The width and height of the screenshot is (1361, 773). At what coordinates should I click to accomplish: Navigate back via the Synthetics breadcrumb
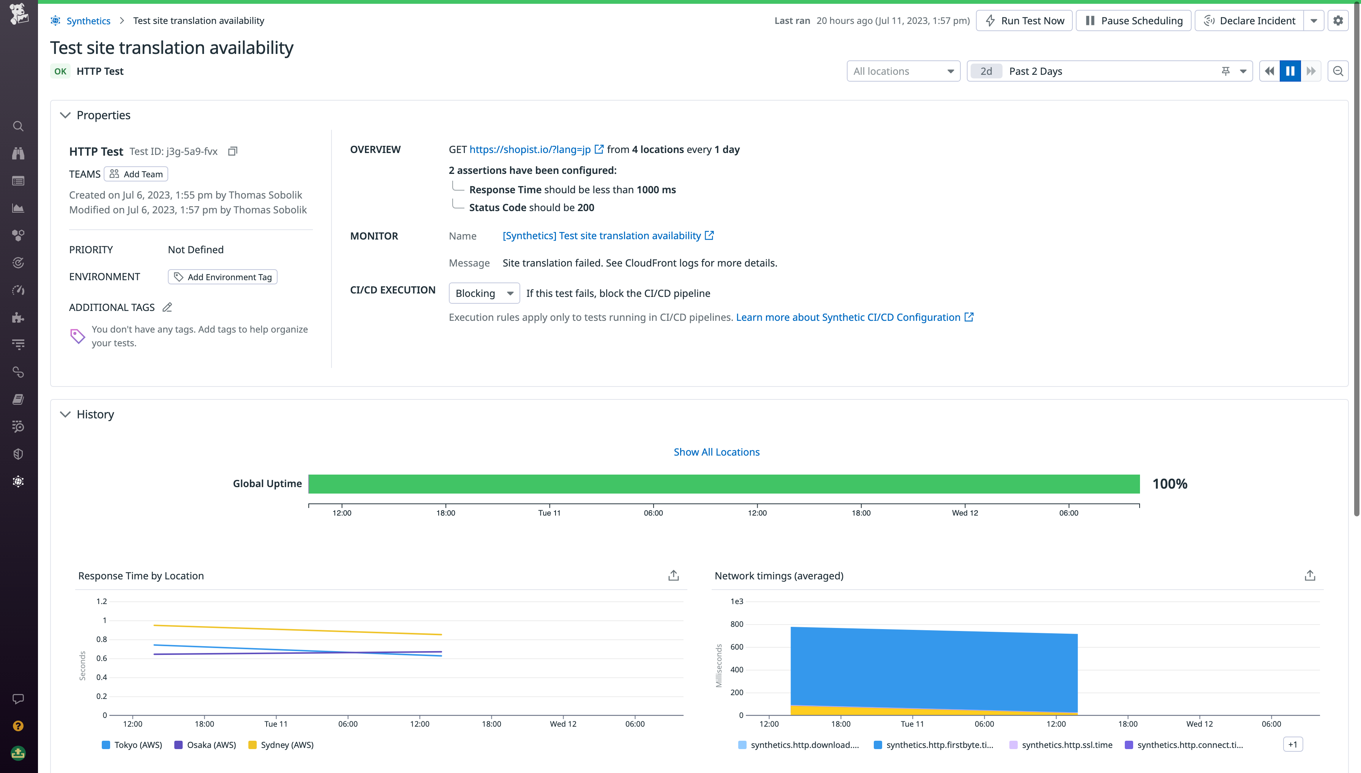pos(88,20)
